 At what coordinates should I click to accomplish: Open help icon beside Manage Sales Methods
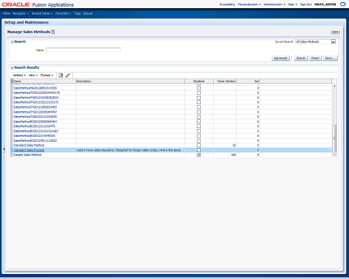pos(53,32)
